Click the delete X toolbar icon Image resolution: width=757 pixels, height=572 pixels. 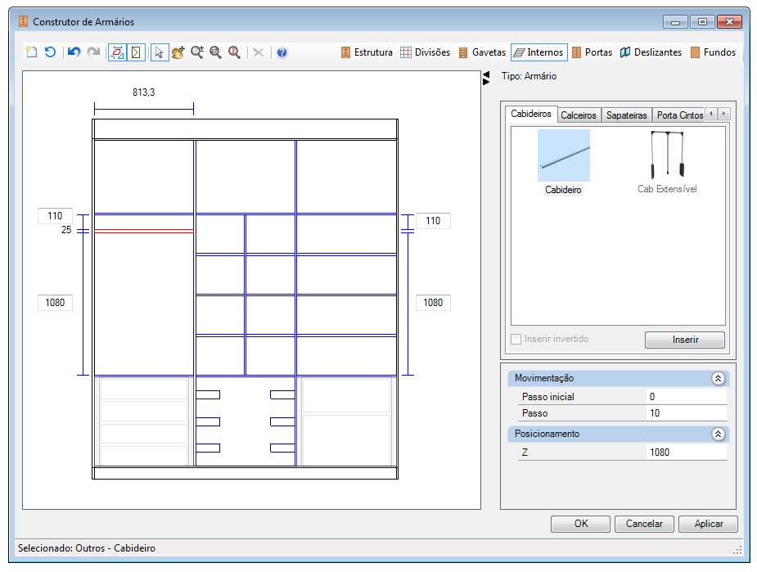tap(259, 52)
